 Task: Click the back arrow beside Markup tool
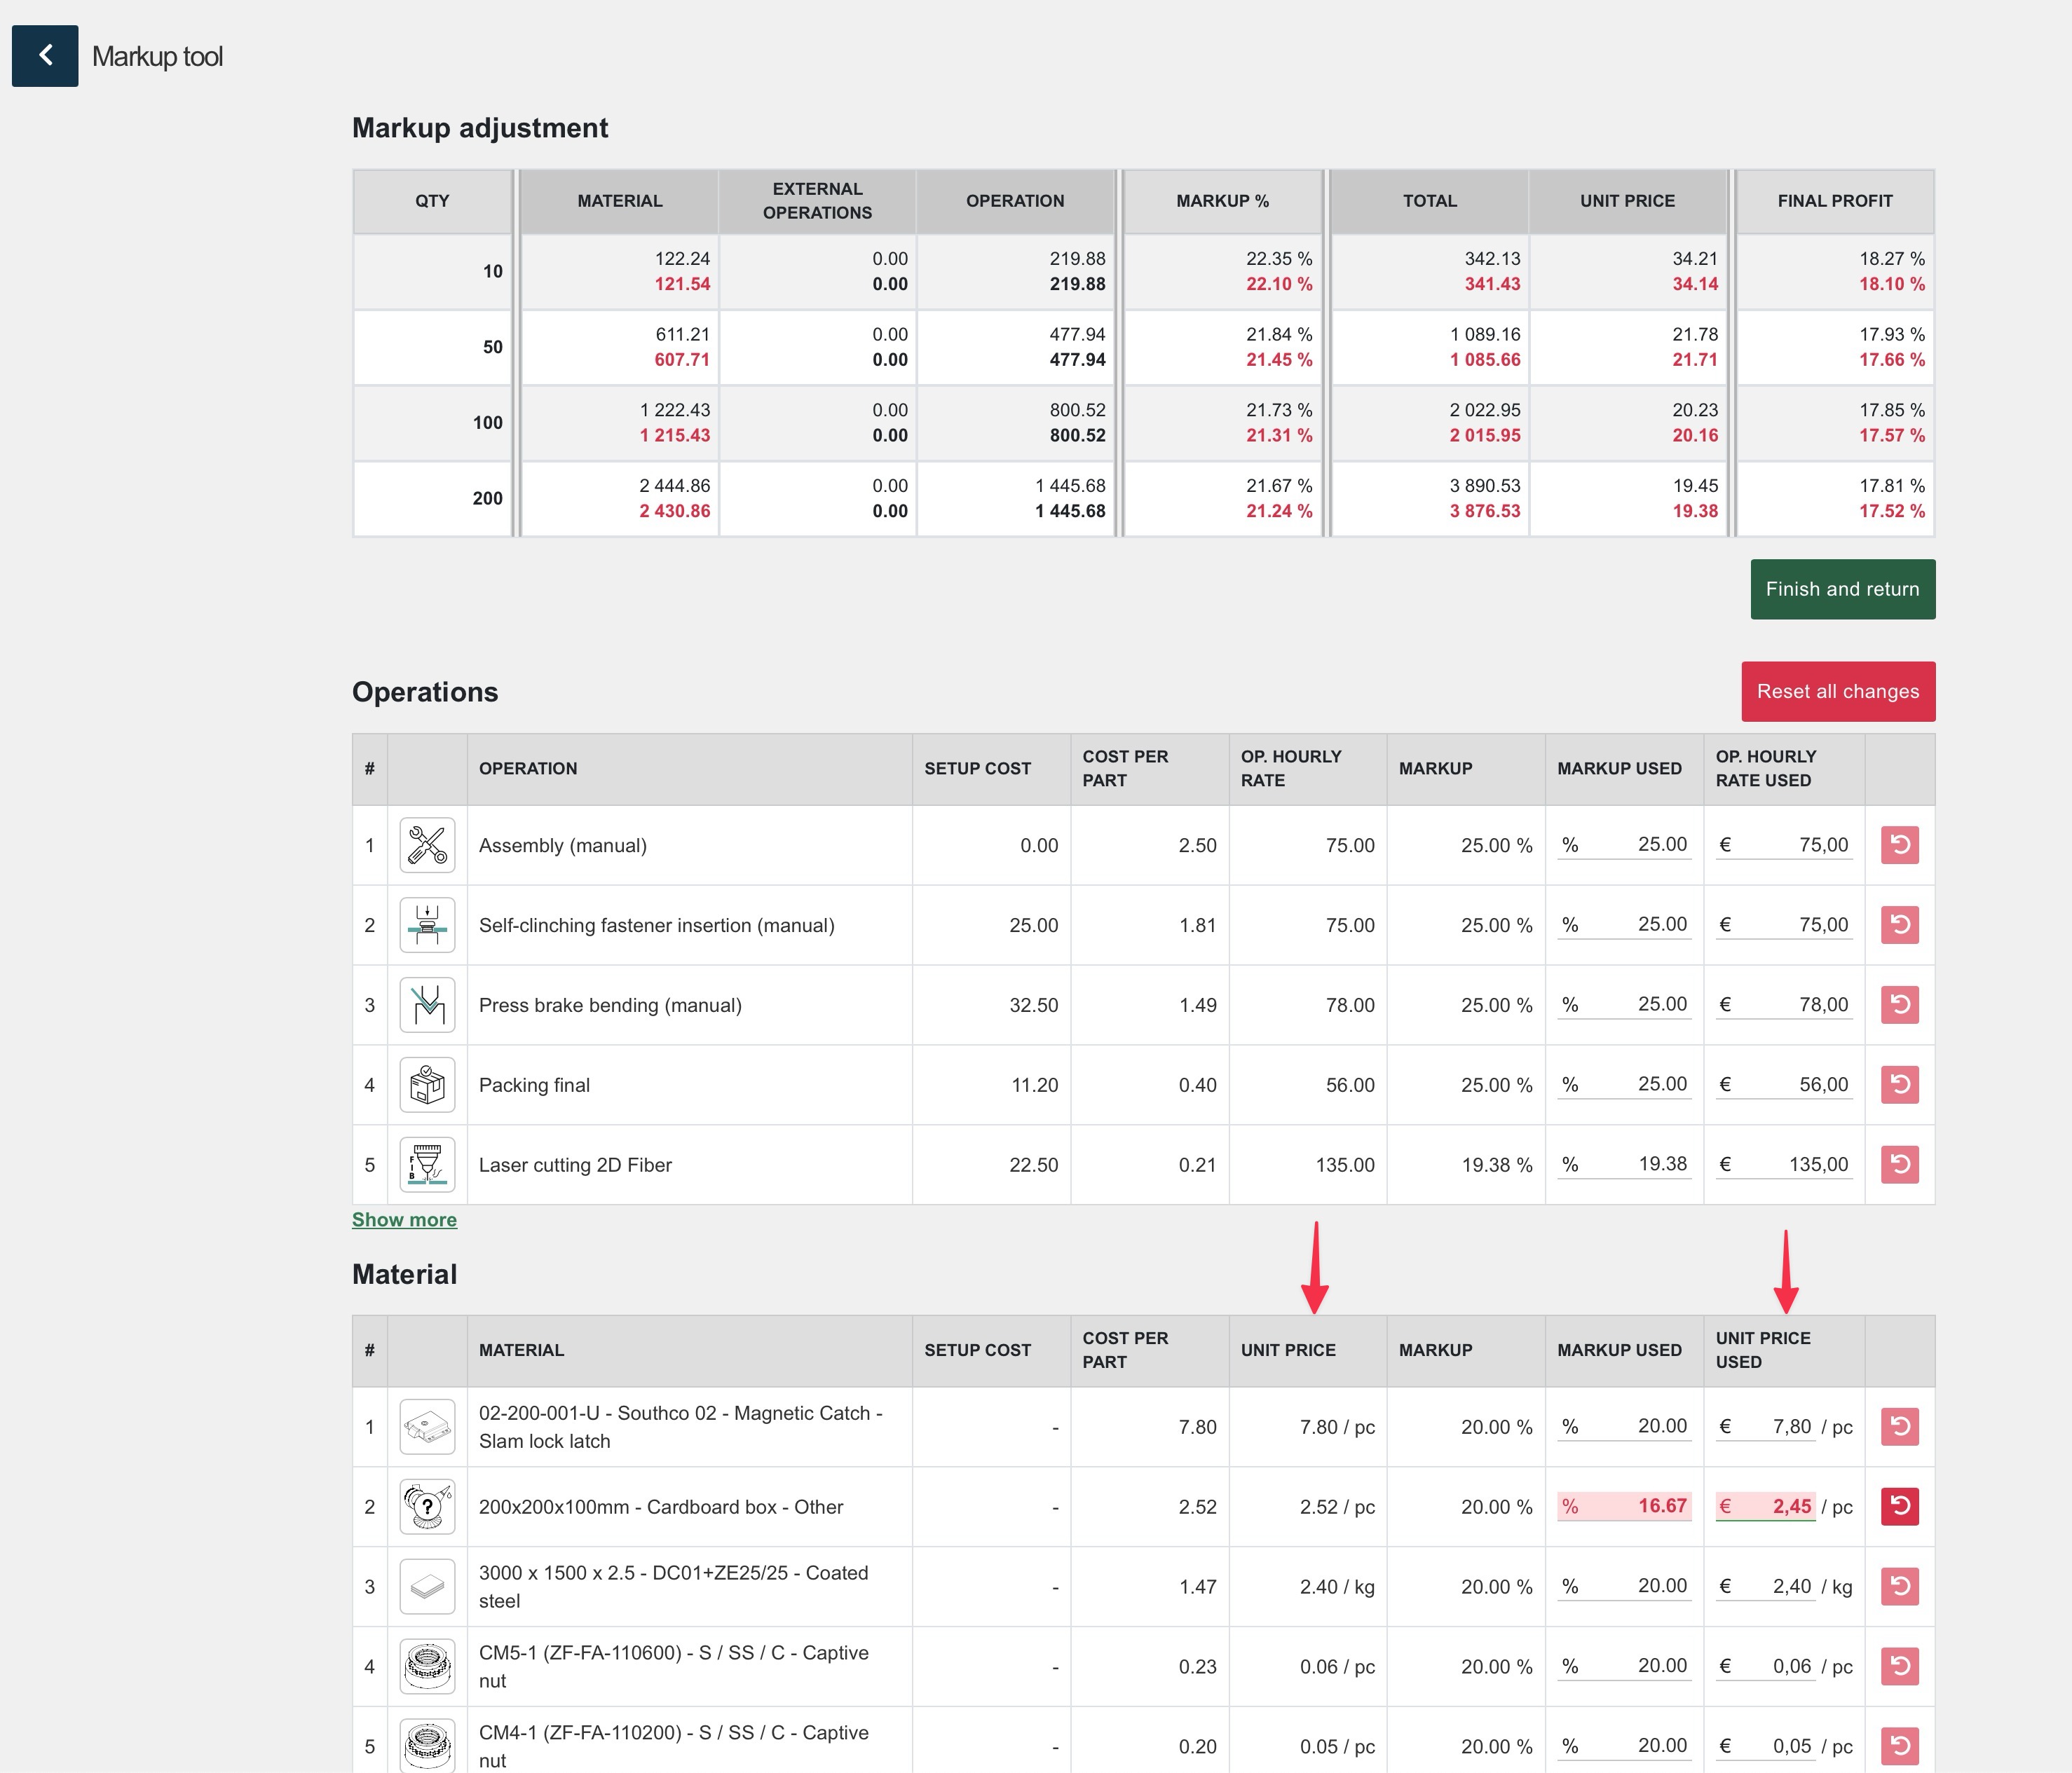pos(45,56)
